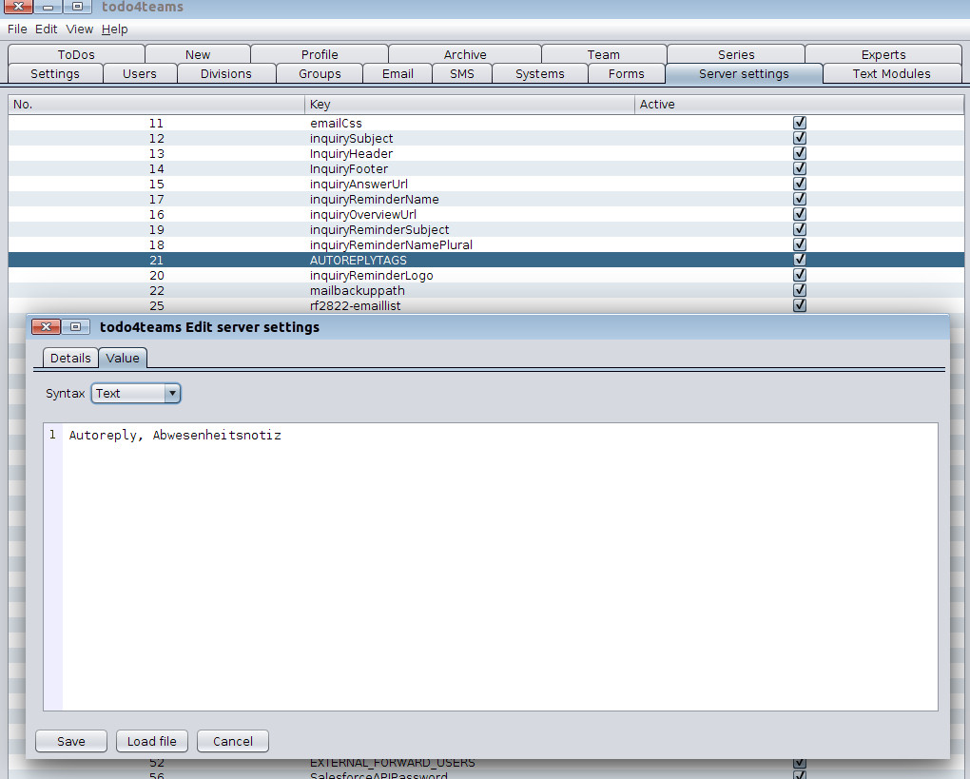Go to the Team tab
Screen dimensions: 970x779
(x=604, y=54)
